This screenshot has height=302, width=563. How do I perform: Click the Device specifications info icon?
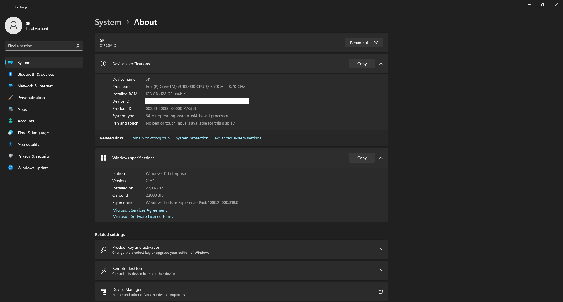[103, 63]
